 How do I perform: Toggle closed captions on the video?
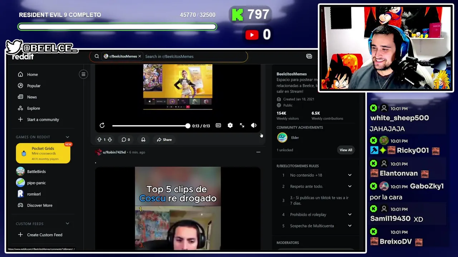pos(218,125)
